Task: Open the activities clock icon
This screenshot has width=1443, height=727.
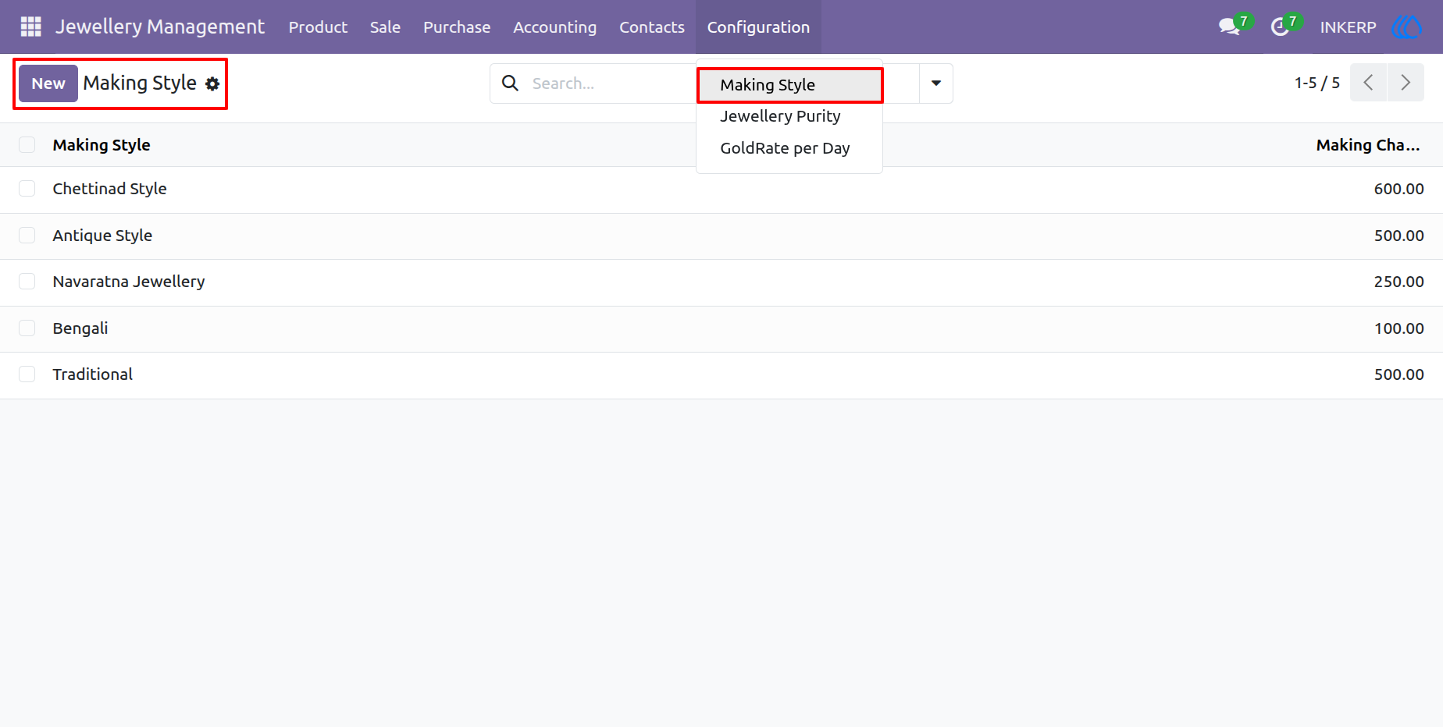Action: pyautogui.click(x=1279, y=27)
